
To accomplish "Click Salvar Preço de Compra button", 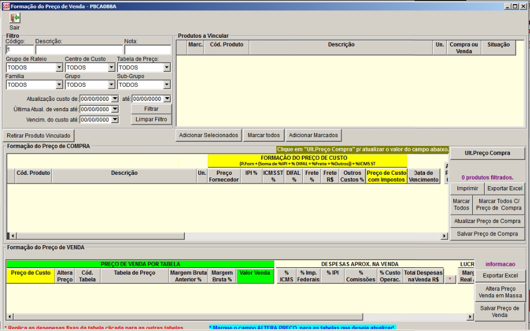I will pos(487,234).
